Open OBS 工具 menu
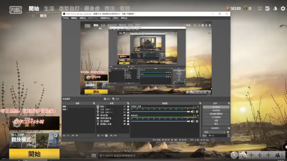Image resolution: width=287 pixels, height=161 pixels. point(115,18)
